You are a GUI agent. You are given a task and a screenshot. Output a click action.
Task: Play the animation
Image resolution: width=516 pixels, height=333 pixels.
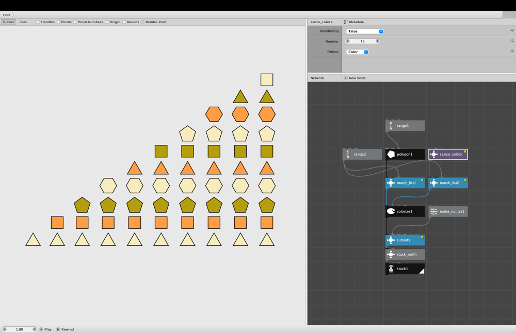(x=46, y=329)
